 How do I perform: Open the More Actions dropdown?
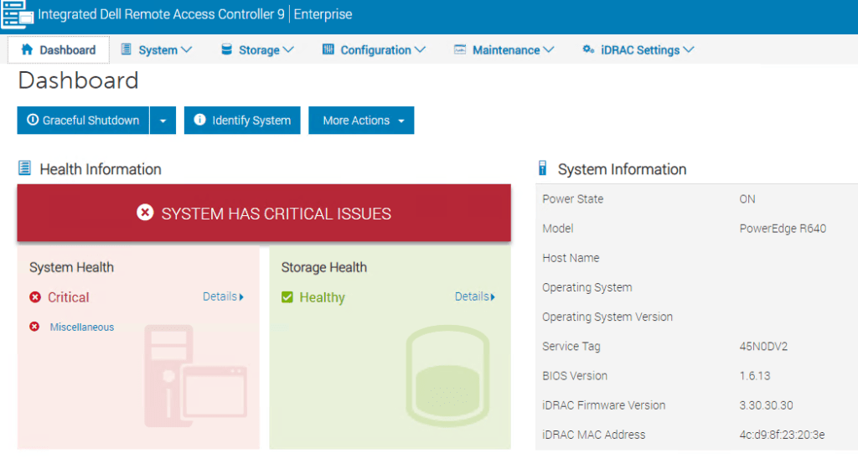coord(361,121)
